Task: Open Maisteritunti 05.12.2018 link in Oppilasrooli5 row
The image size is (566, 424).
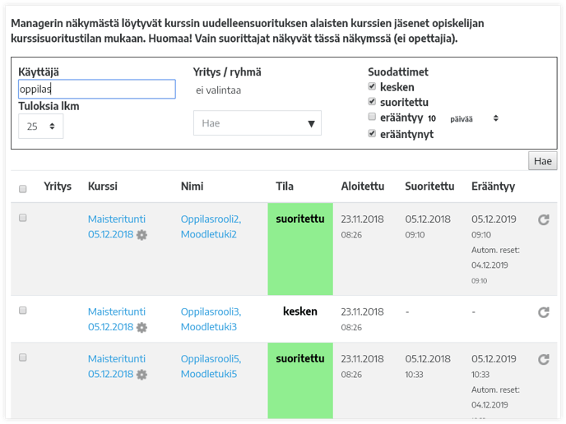Action: pos(117,366)
